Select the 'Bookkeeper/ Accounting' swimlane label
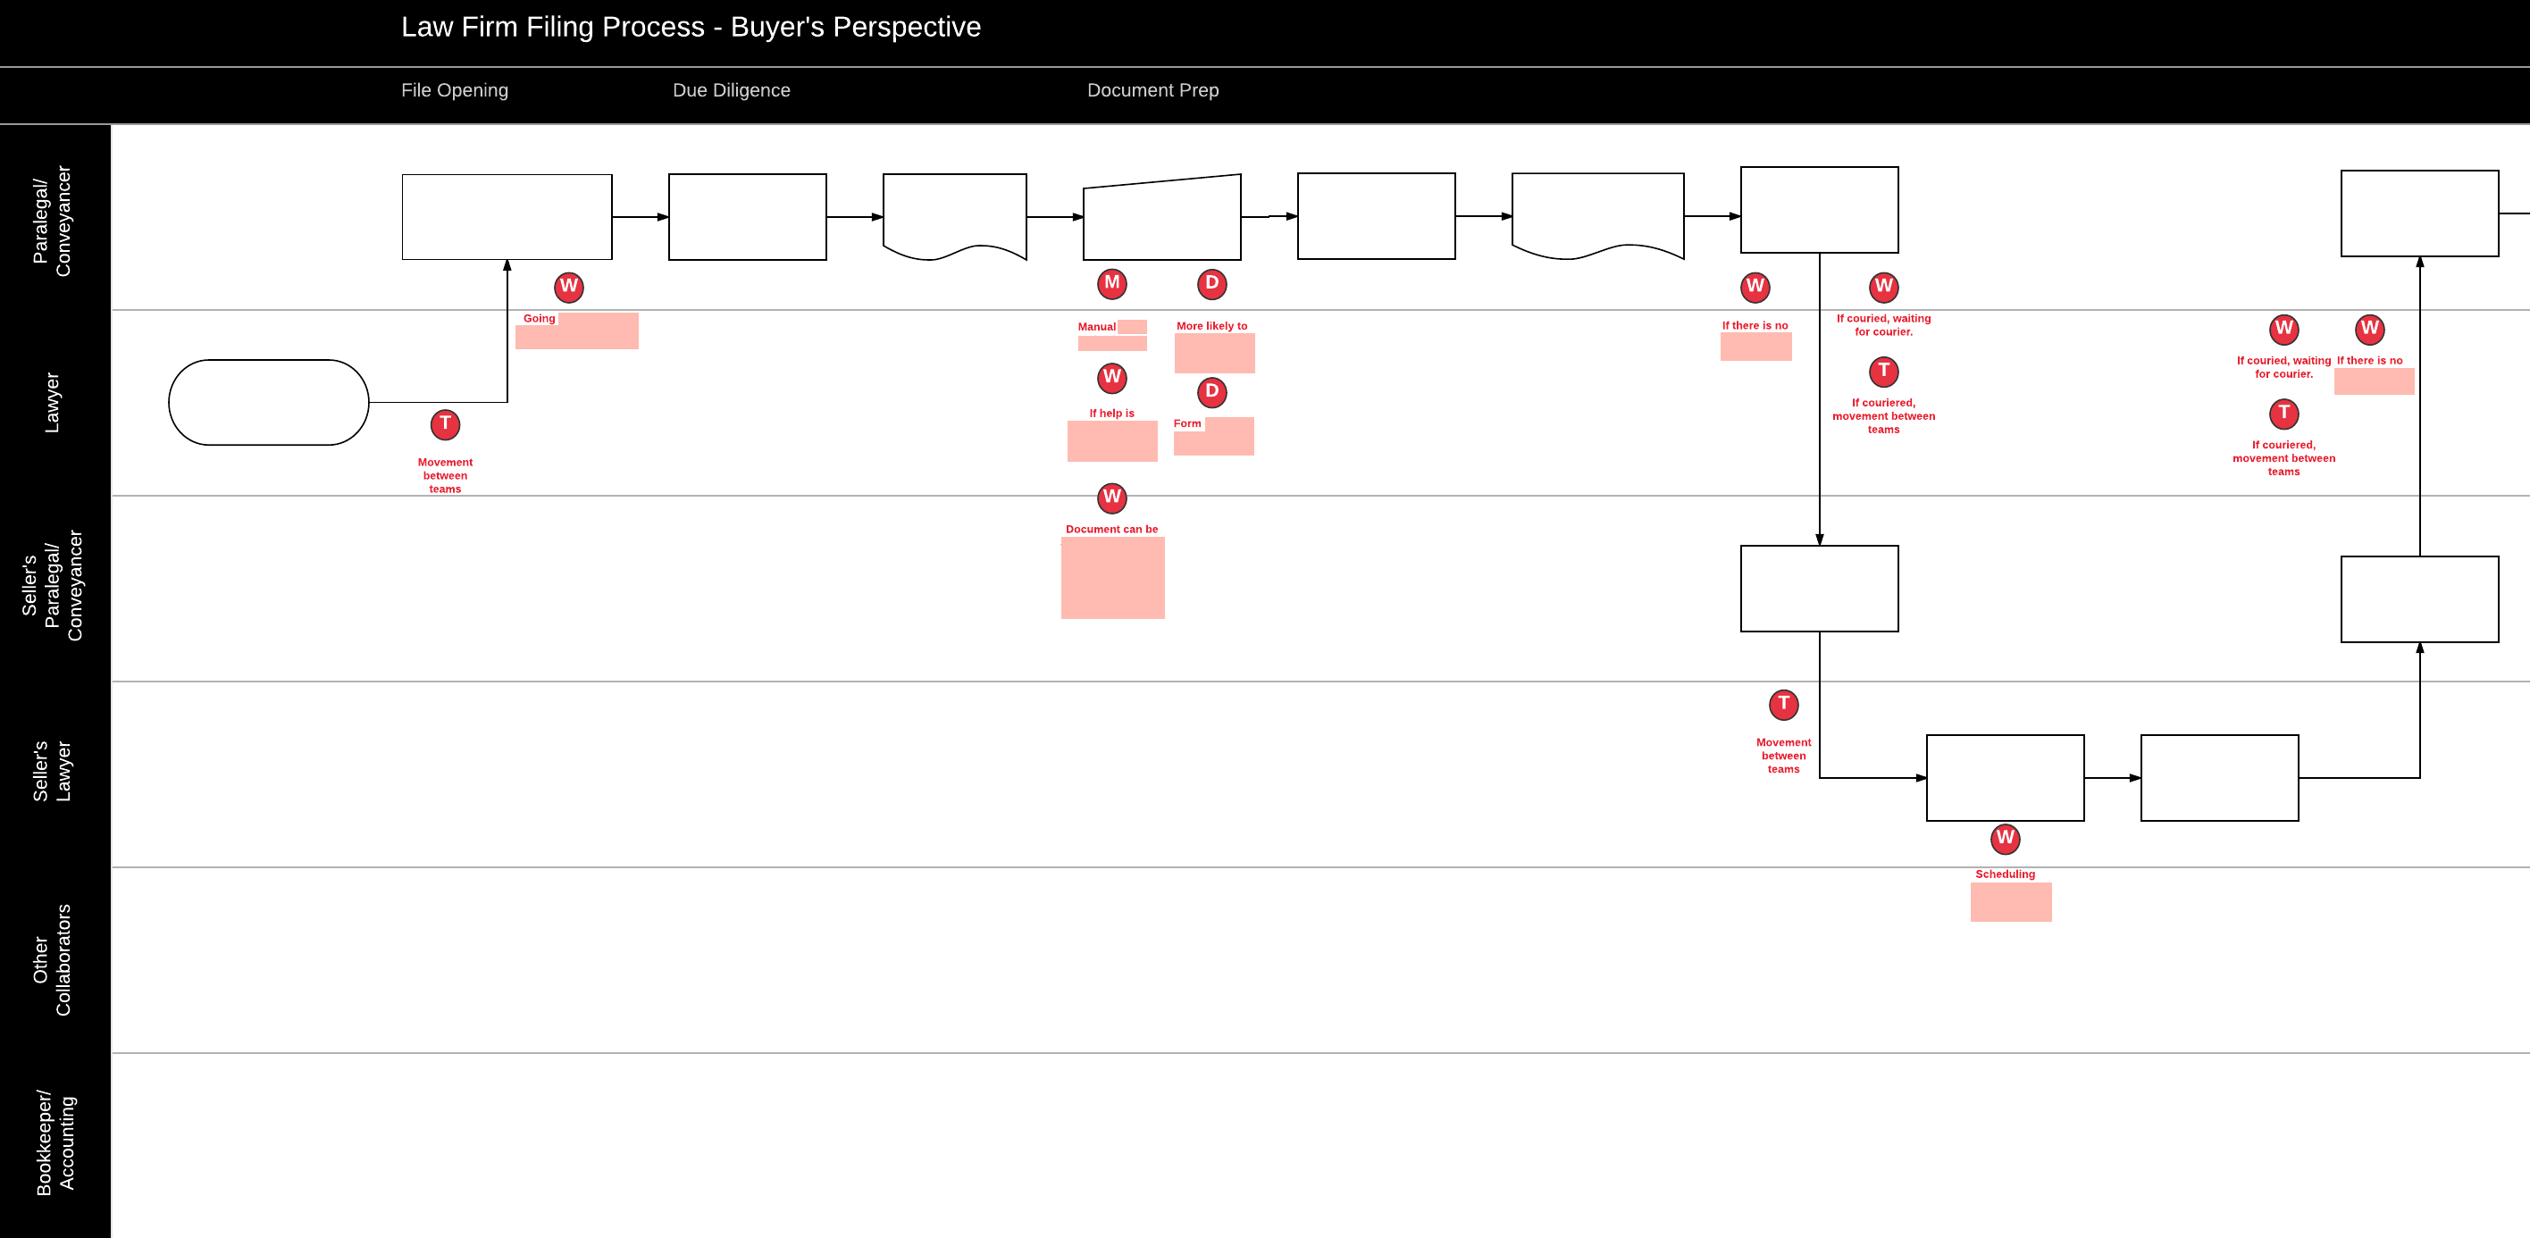The height and width of the screenshot is (1238, 2530). 55,1142
